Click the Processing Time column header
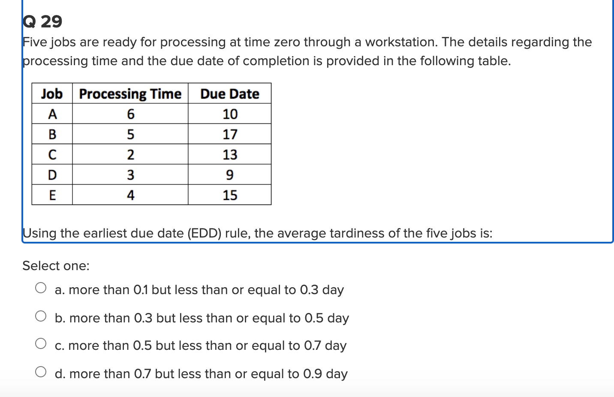Screen dimensions: 614x397 coord(130,93)
